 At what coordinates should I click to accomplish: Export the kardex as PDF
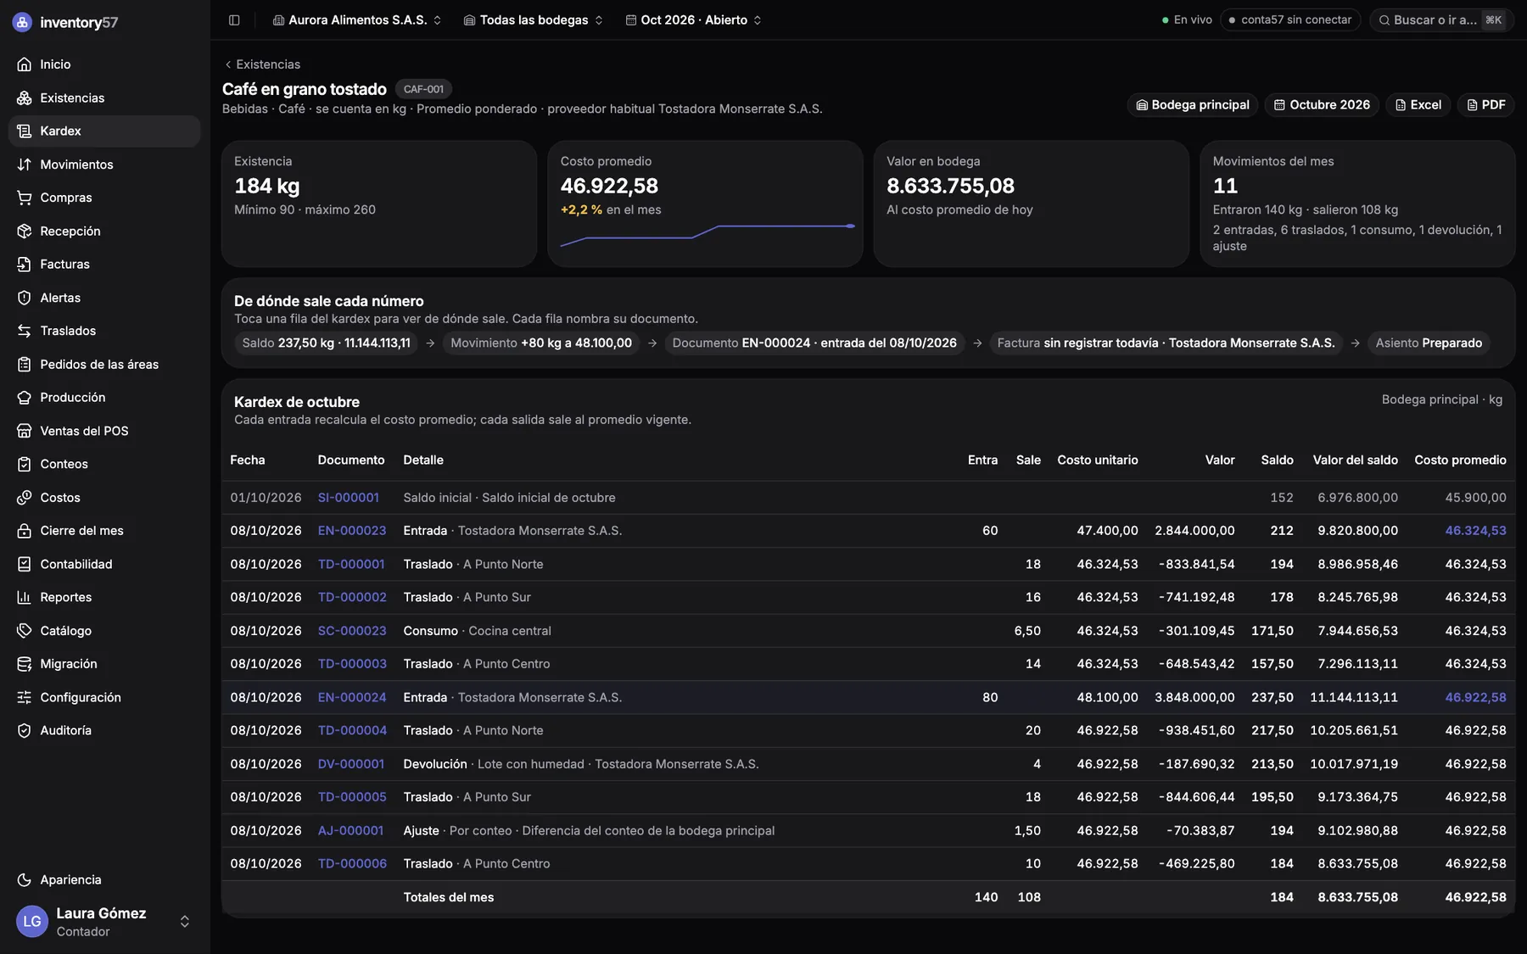1486,105
